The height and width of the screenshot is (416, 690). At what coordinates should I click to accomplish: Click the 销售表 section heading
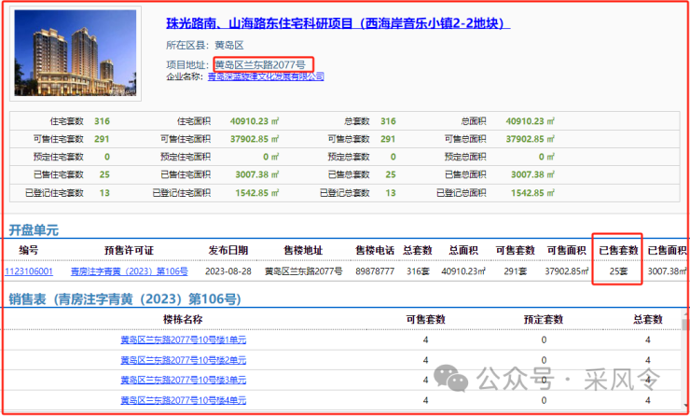pyautogui.click(x=124, y=299)
